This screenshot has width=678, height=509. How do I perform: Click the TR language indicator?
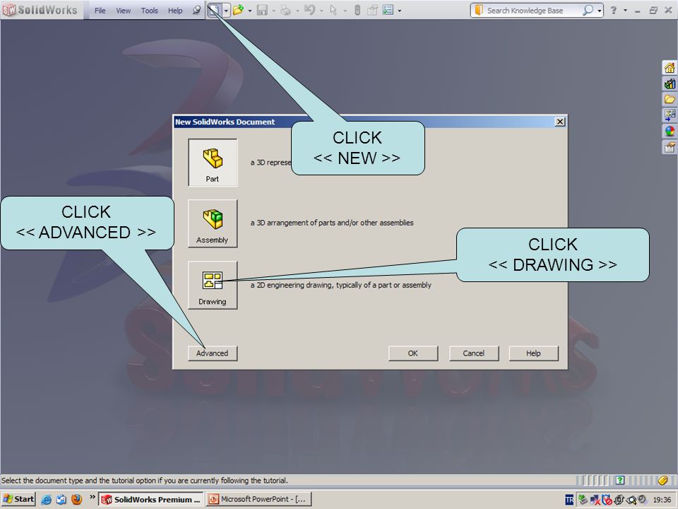569,500
